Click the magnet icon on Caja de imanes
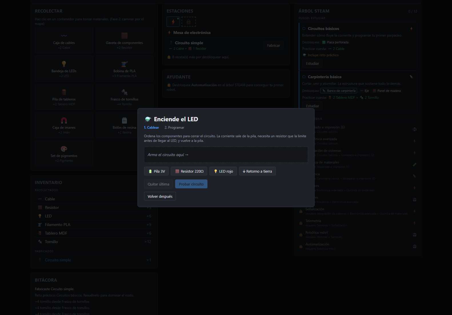This screenshot has width=452, height=315. [x=64, y=120]
